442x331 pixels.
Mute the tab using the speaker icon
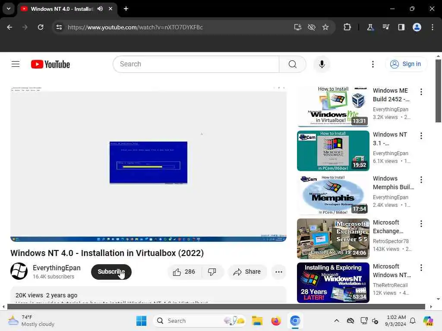(100, 9)
